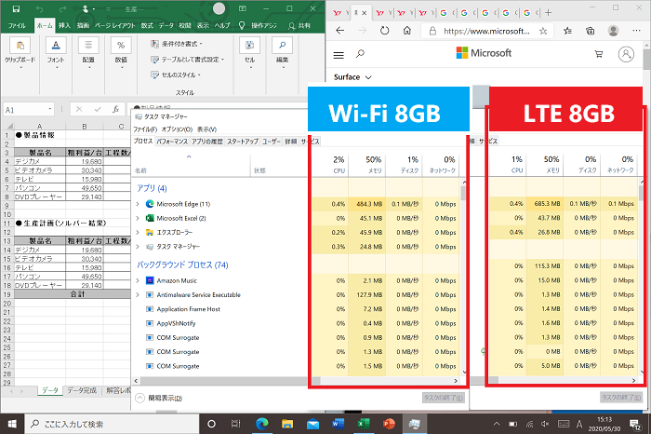Open Mail from the taskbar
651x434 pixels.
tap(312, 424)
